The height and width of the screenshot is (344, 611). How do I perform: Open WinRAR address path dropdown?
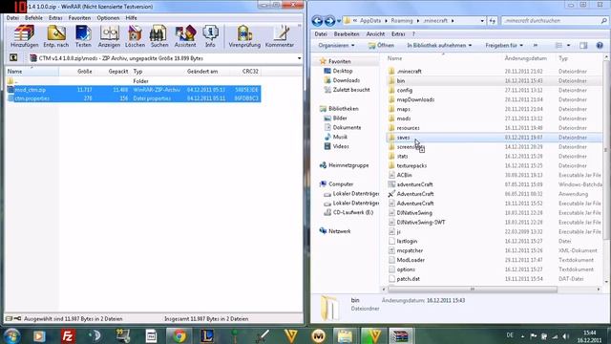299,58
